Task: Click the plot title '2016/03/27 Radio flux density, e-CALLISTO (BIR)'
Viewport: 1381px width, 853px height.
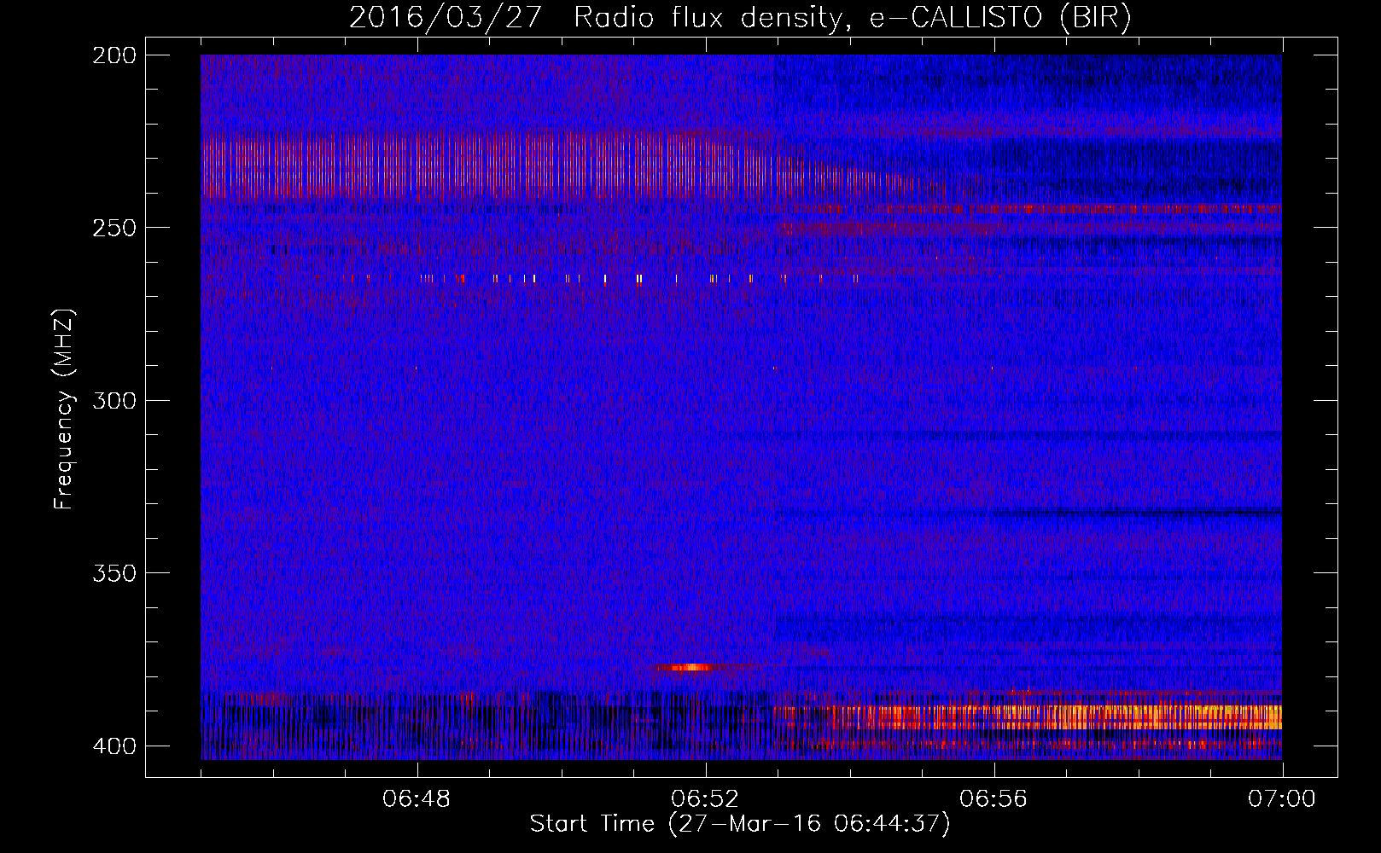Action: click(x=740, y=17)
